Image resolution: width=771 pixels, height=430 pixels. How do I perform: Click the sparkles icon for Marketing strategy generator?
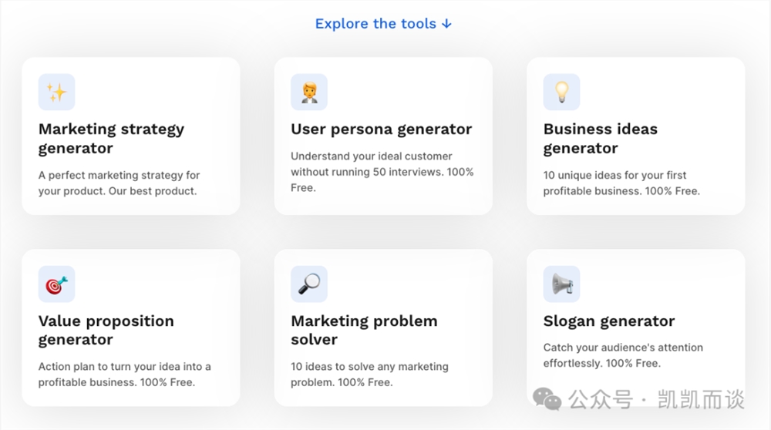(x=56, y=92)
